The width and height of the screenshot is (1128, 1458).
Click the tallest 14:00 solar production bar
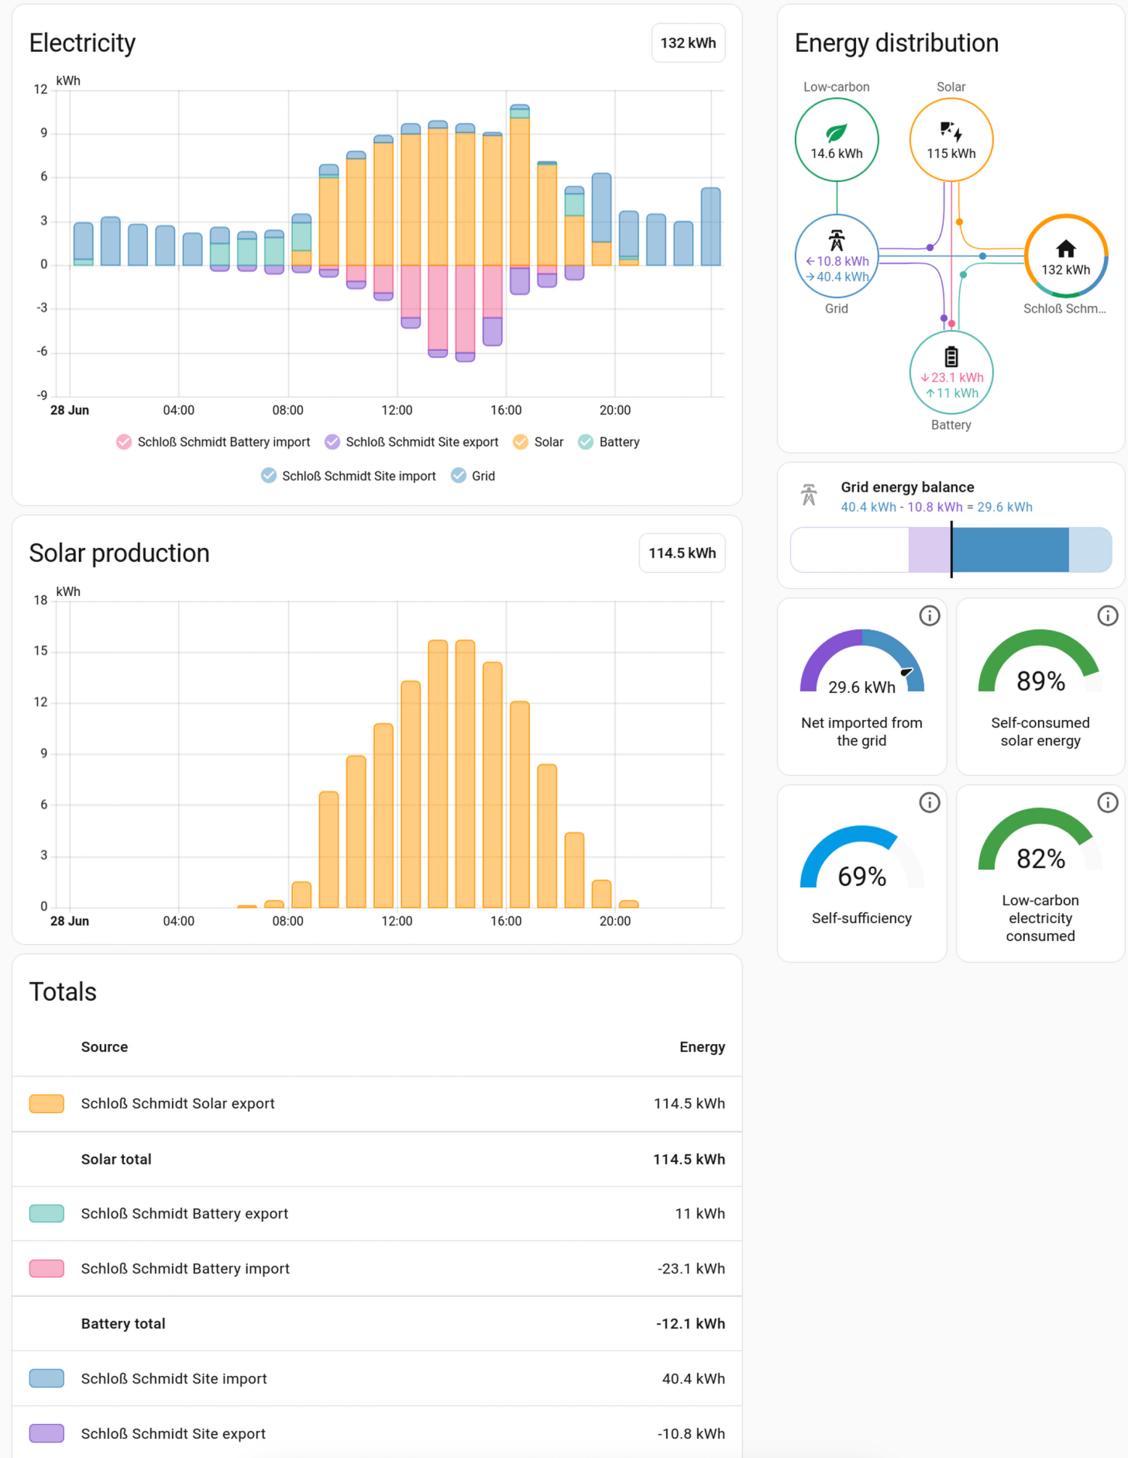[465, 774]
